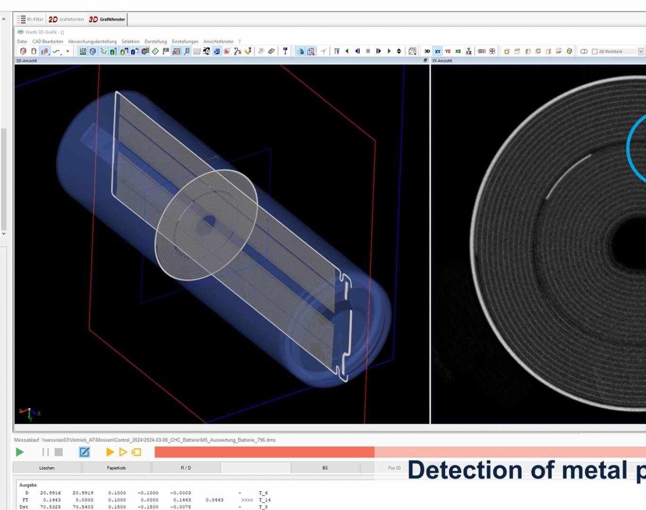
Task: Click the XYZ coordinate delete icon
Action: 238,51
